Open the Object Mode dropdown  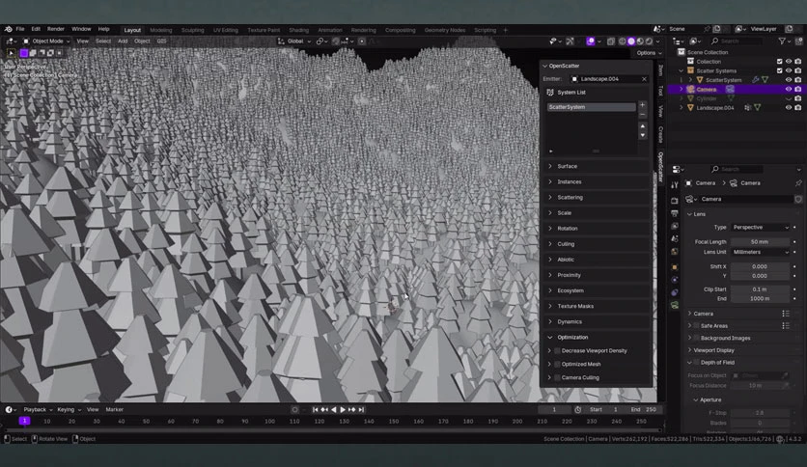coord(45,41)
